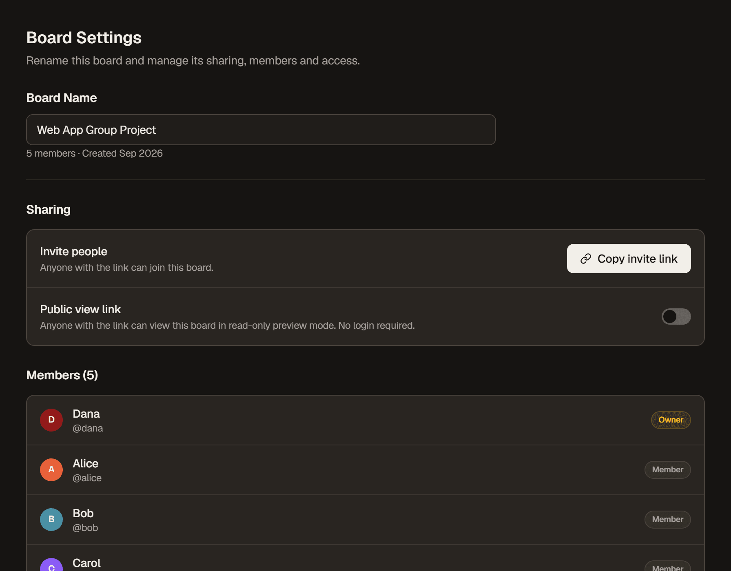Image resolution: width=731 pixels, height=571 pixels.
Task: Click the "Board Name" section label
Action: coord(62,98)
